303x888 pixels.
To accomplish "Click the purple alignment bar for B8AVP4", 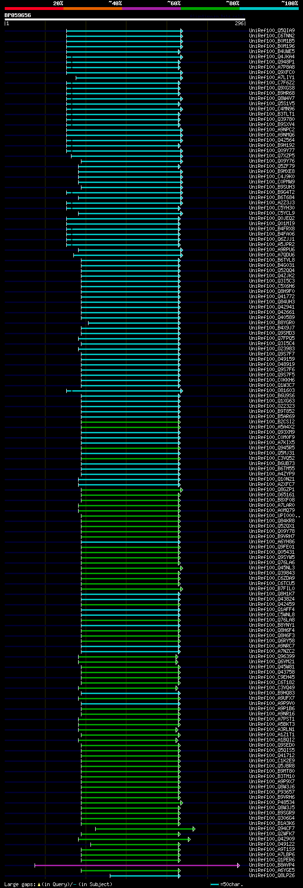I will click(137, 865).
